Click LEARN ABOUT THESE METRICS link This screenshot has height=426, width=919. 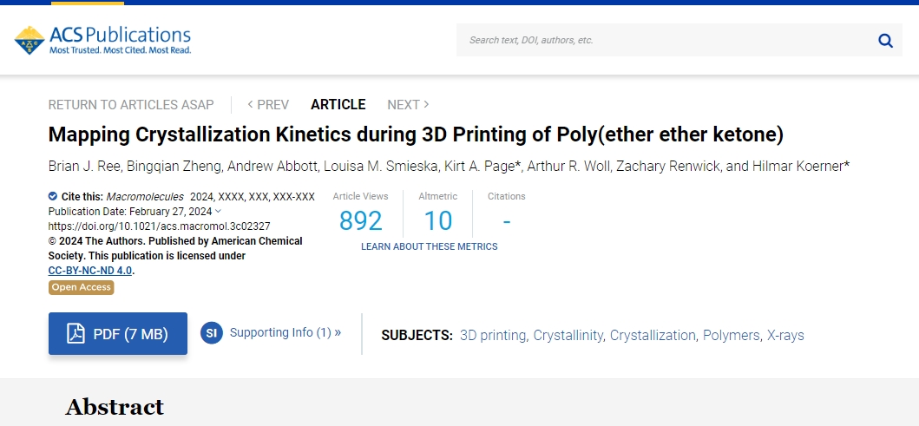(x=429, y=246)
